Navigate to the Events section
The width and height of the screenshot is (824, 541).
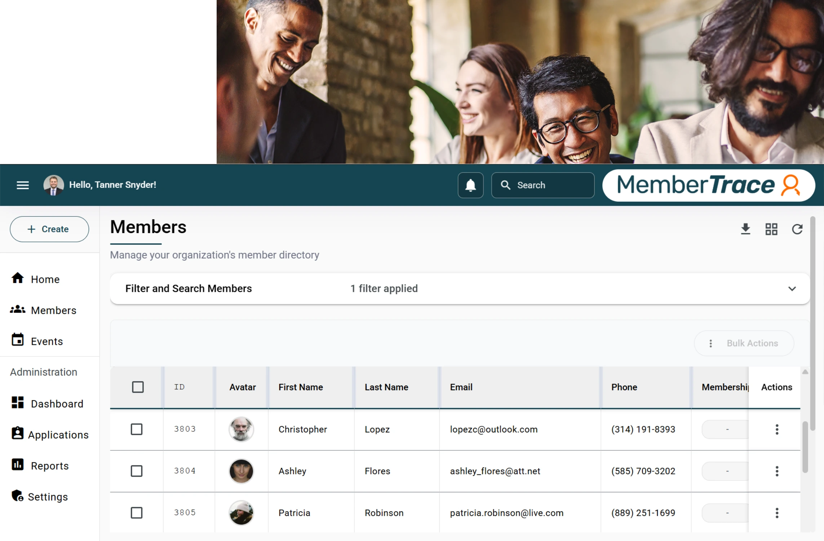click(x=46, y=341)
